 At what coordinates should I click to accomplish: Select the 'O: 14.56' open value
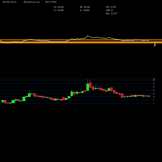(59, 7)
